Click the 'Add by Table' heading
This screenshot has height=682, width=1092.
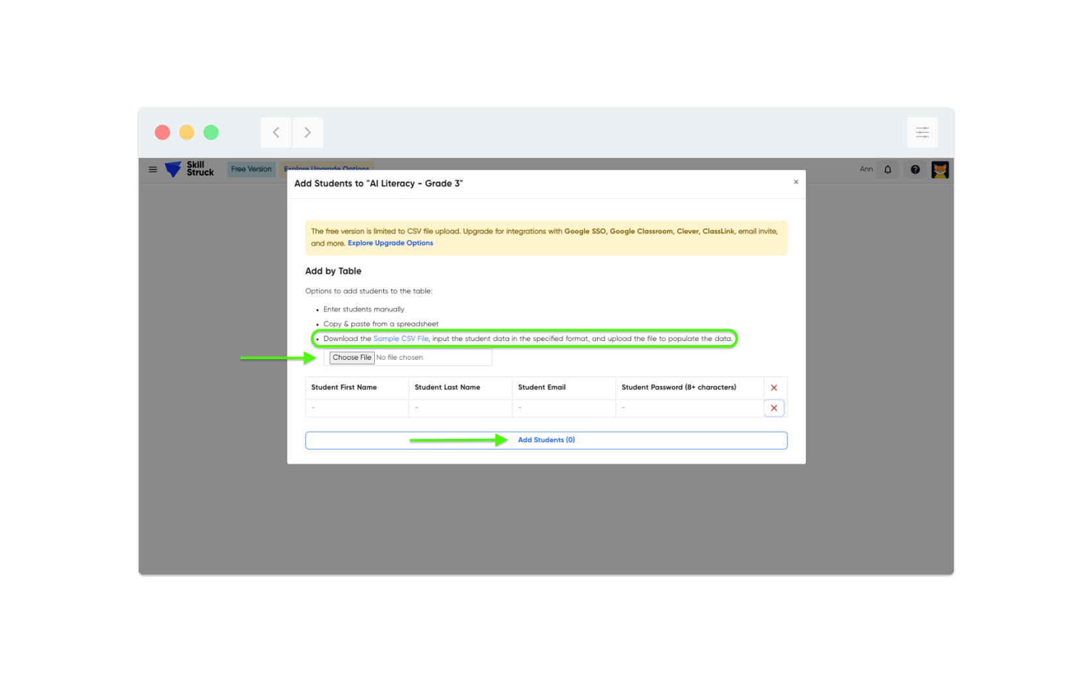[x=333, y=271]
